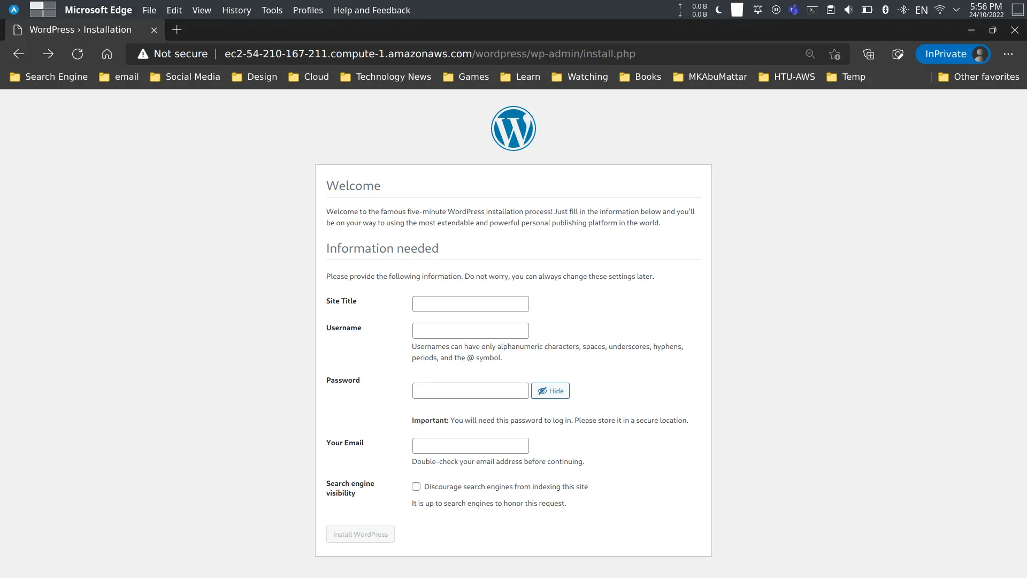Click the Install WordPress button

361,534
